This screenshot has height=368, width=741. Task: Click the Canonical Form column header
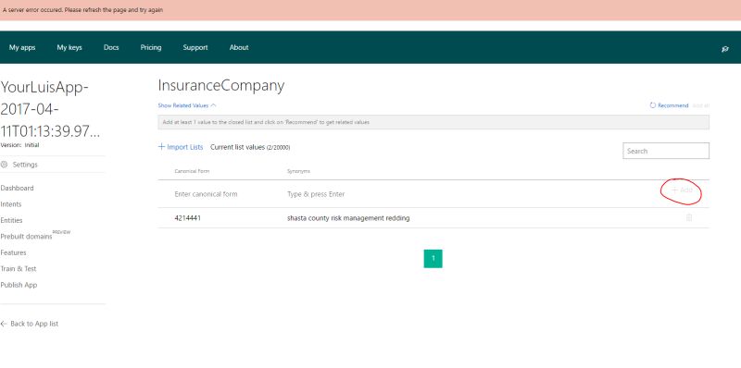(192, 171)
